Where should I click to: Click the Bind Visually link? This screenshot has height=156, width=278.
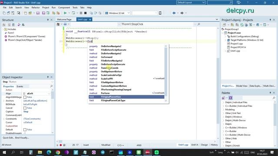[22, 138]
